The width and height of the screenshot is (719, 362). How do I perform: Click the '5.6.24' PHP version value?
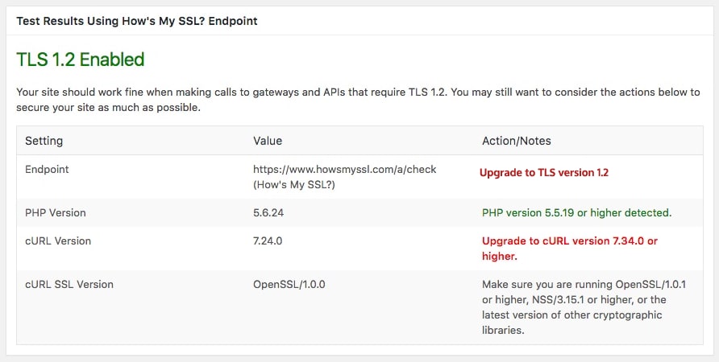(x=268, y=213)
